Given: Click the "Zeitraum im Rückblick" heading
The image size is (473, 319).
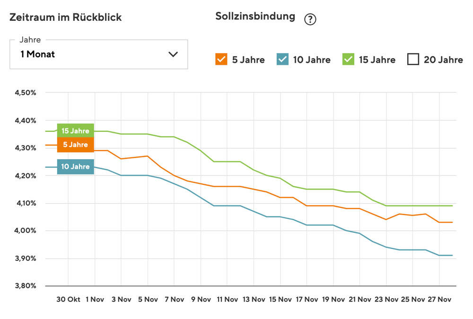Looking at the screenshot, I should [x=66, y=17].
